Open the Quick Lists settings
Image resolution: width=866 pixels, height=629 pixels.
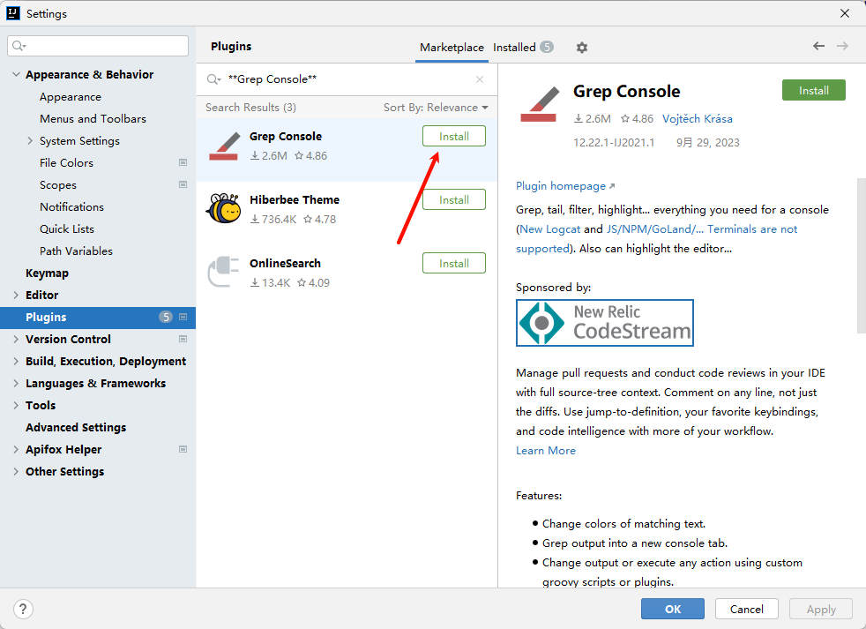67,228
